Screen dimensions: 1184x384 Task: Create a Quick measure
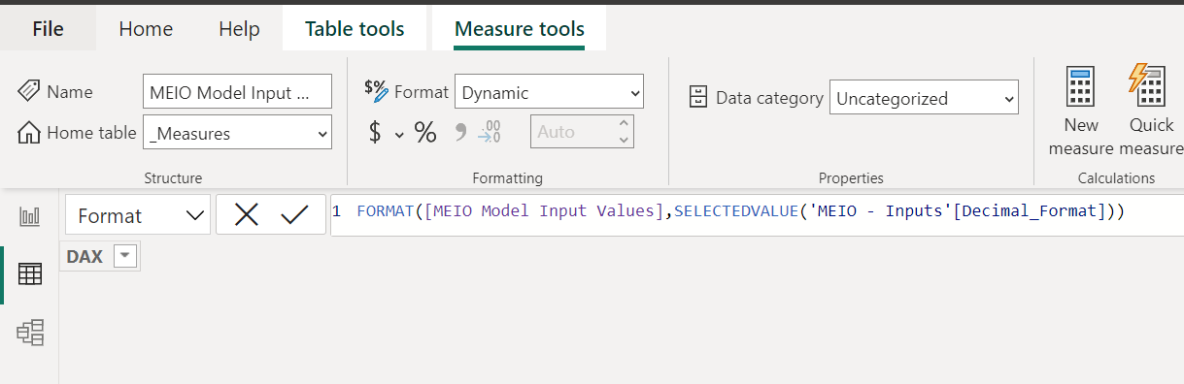pos(1151,111)
